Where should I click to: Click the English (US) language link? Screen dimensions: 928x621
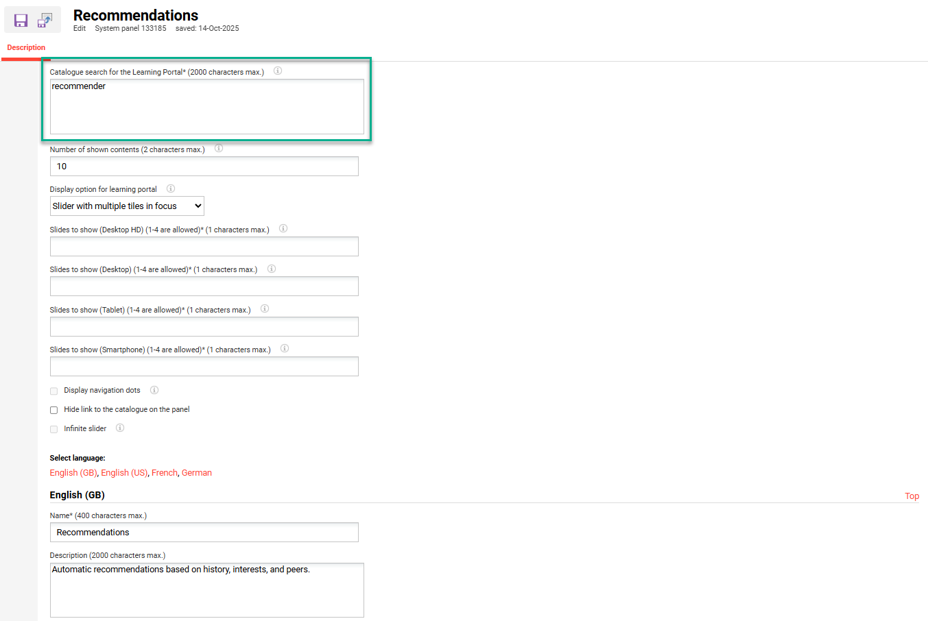tap(124, 472)
